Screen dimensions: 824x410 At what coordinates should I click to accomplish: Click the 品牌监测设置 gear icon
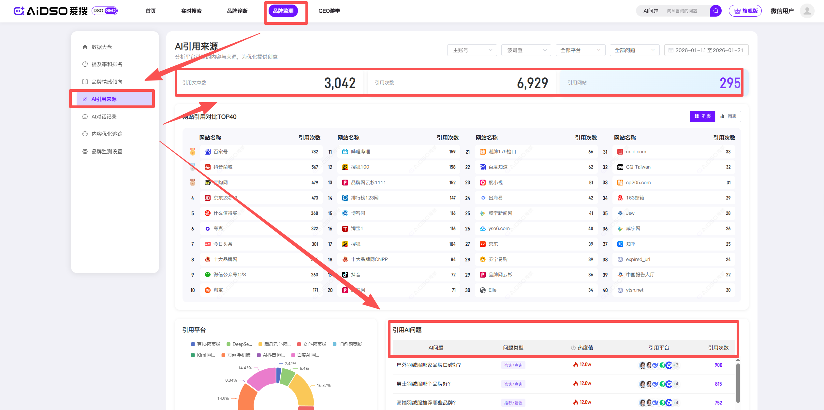point(85,151)
